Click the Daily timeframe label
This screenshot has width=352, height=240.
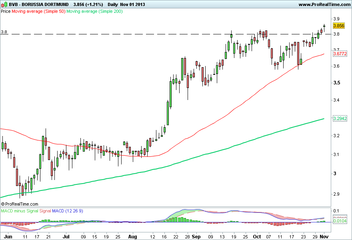112,4
